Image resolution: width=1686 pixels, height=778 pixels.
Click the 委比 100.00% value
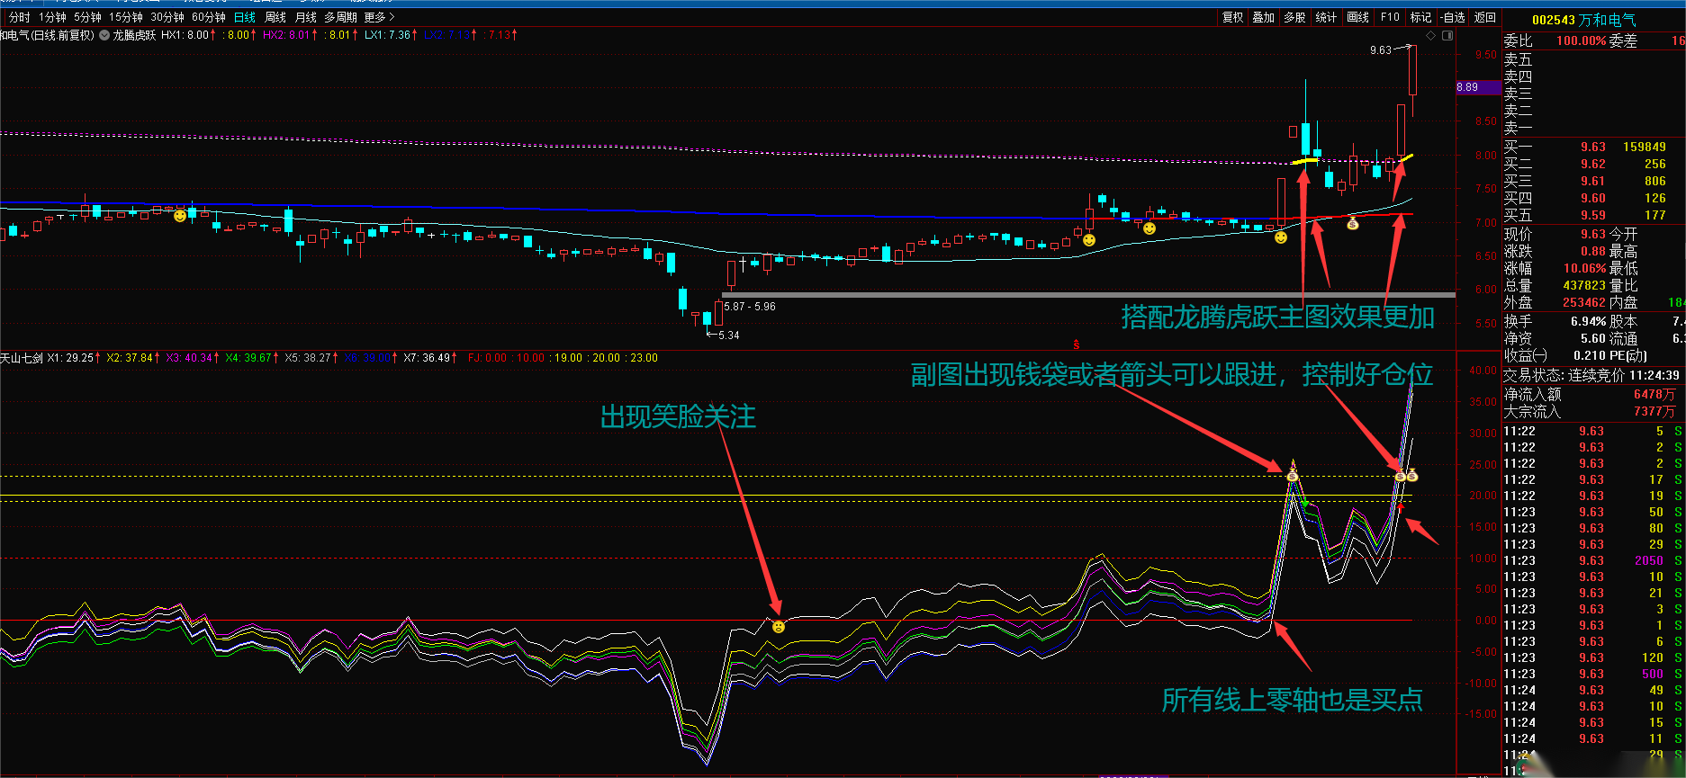tap(1582, 40)
